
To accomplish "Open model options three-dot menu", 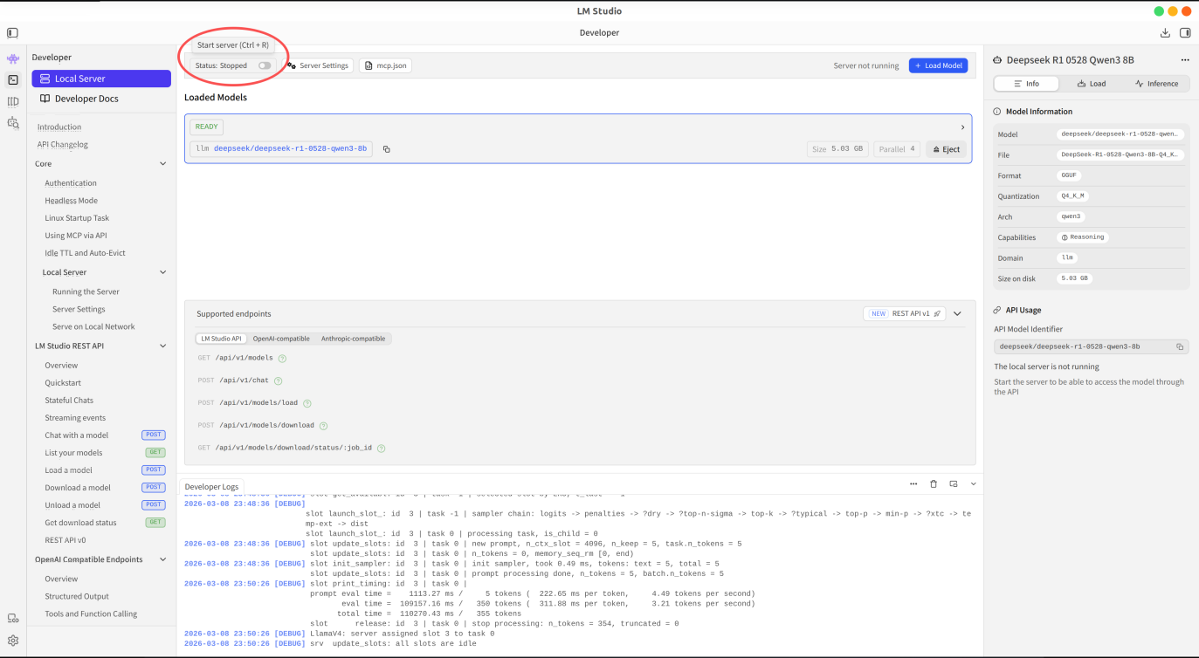I will point(1185,60).
